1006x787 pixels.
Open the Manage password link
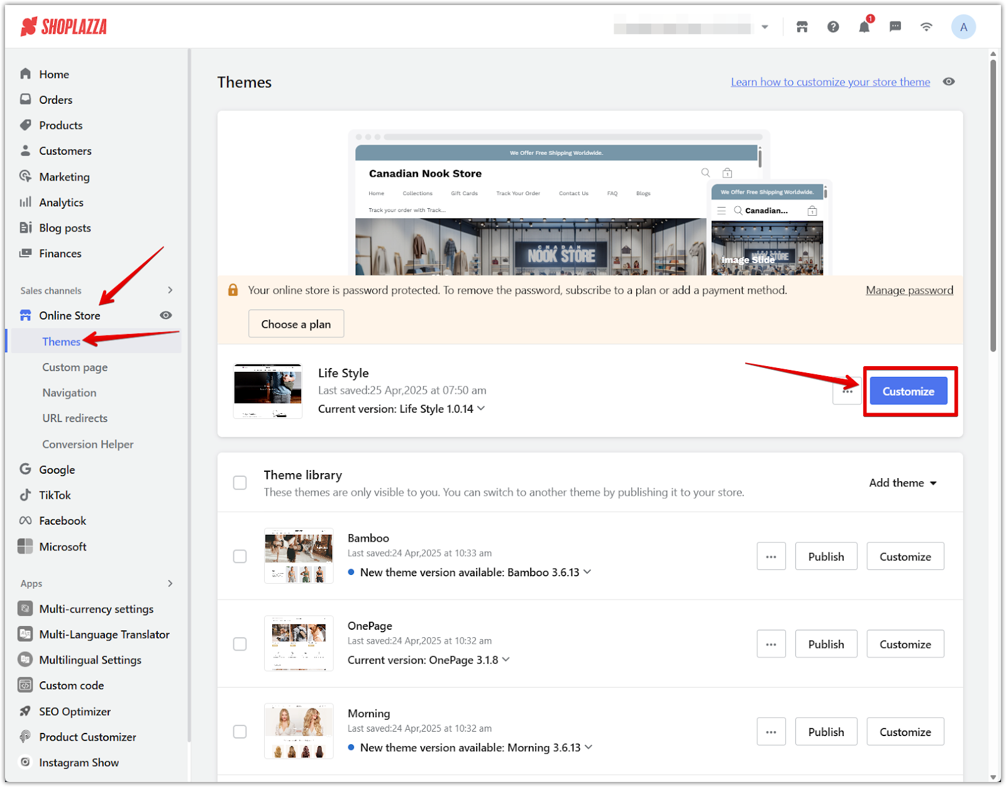click(x=909, y=290)
